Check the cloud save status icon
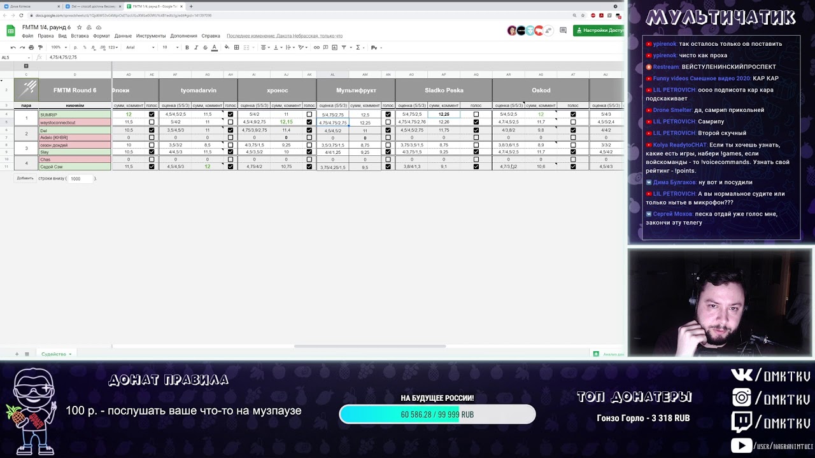The height and width of the screenshot is (458, 815). tap(99, 27)
